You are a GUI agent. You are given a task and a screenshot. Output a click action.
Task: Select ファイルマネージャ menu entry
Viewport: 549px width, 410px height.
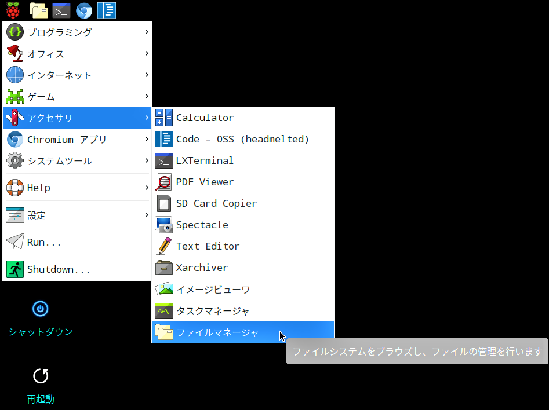(x=243, y=332)
